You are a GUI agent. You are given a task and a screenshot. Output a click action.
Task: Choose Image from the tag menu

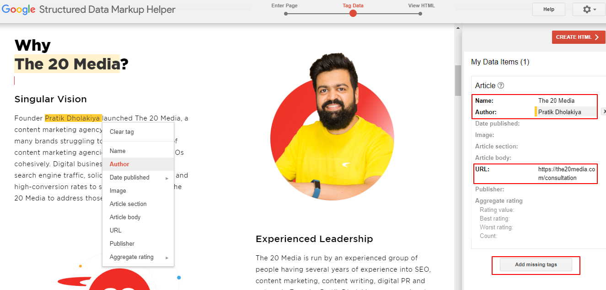point(138,191)
